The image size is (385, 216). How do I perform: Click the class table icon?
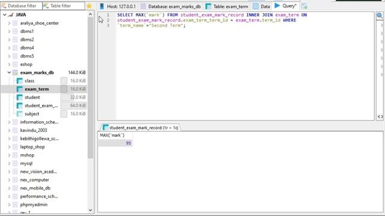coord(19,81)
